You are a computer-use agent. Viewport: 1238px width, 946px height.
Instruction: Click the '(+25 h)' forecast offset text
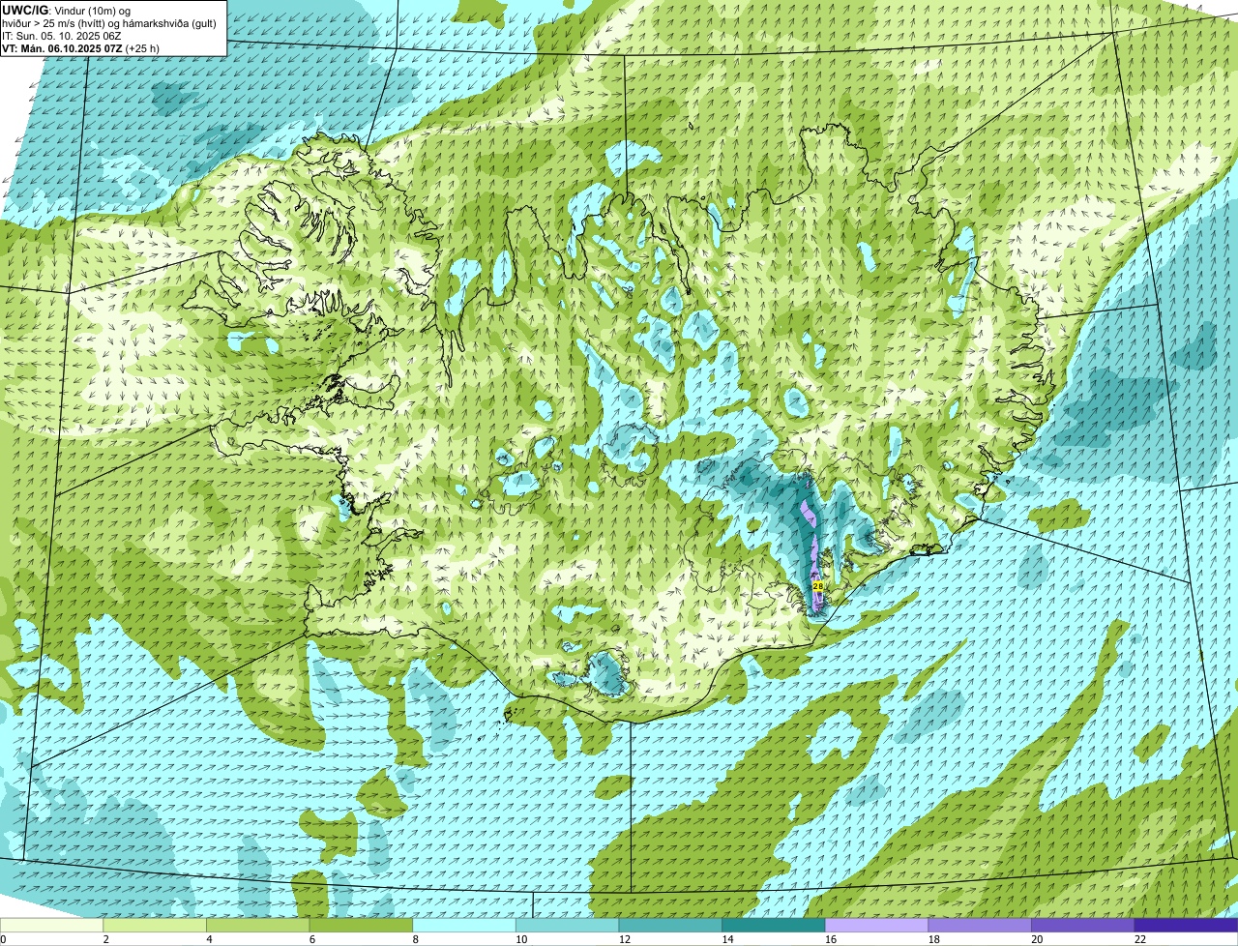pyautogui.click(x=142, y=47)
